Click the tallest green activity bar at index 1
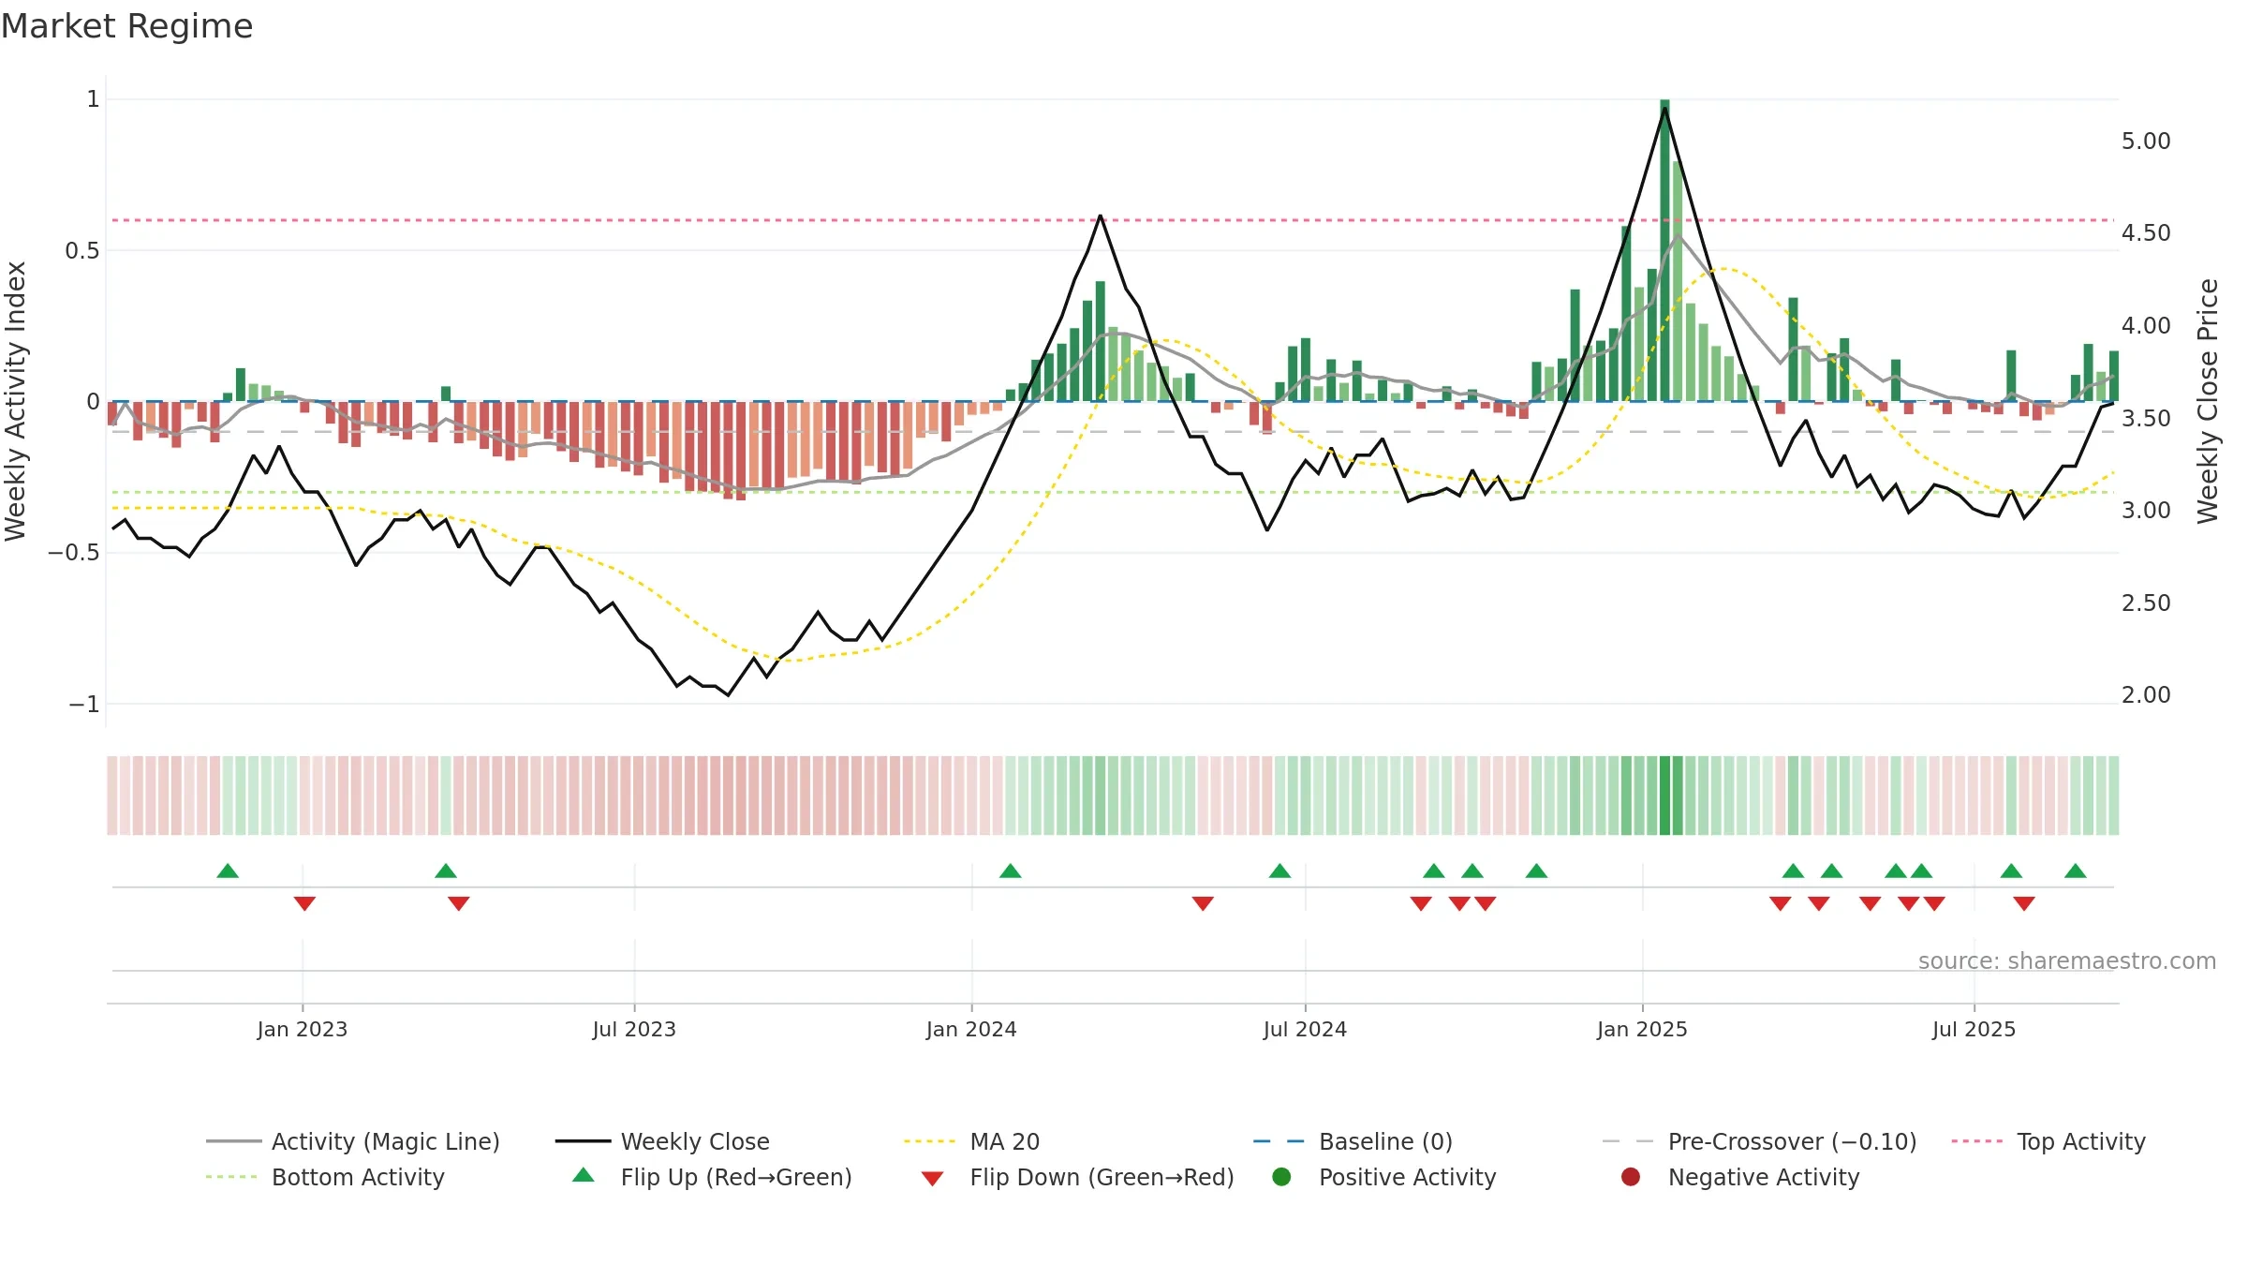Image resolution: width=2248 pixels, height=1265 pixels. (x=1664, y=250)
